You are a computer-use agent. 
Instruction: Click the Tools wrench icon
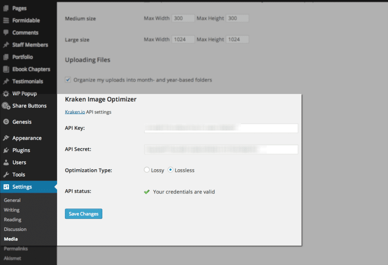[x=6, y=175]
